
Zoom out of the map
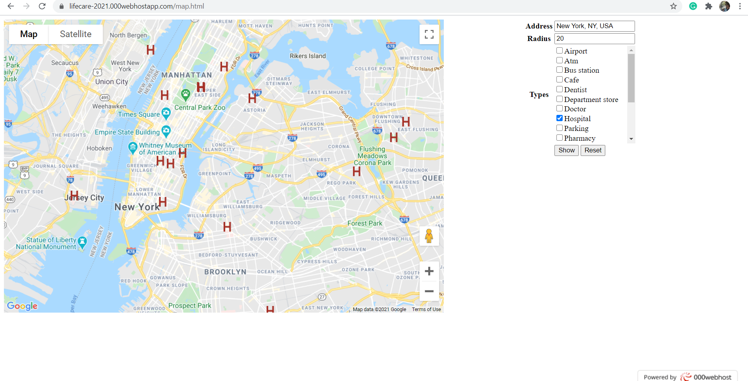(x=429, y=291)
